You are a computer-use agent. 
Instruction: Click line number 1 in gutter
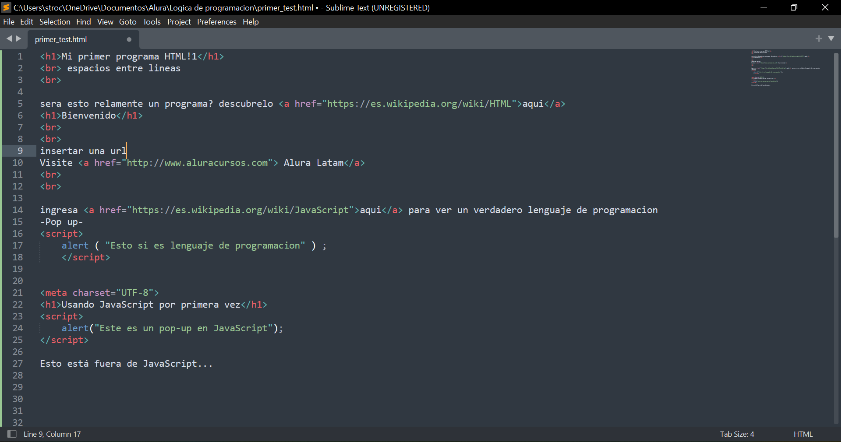coord(20,56)
